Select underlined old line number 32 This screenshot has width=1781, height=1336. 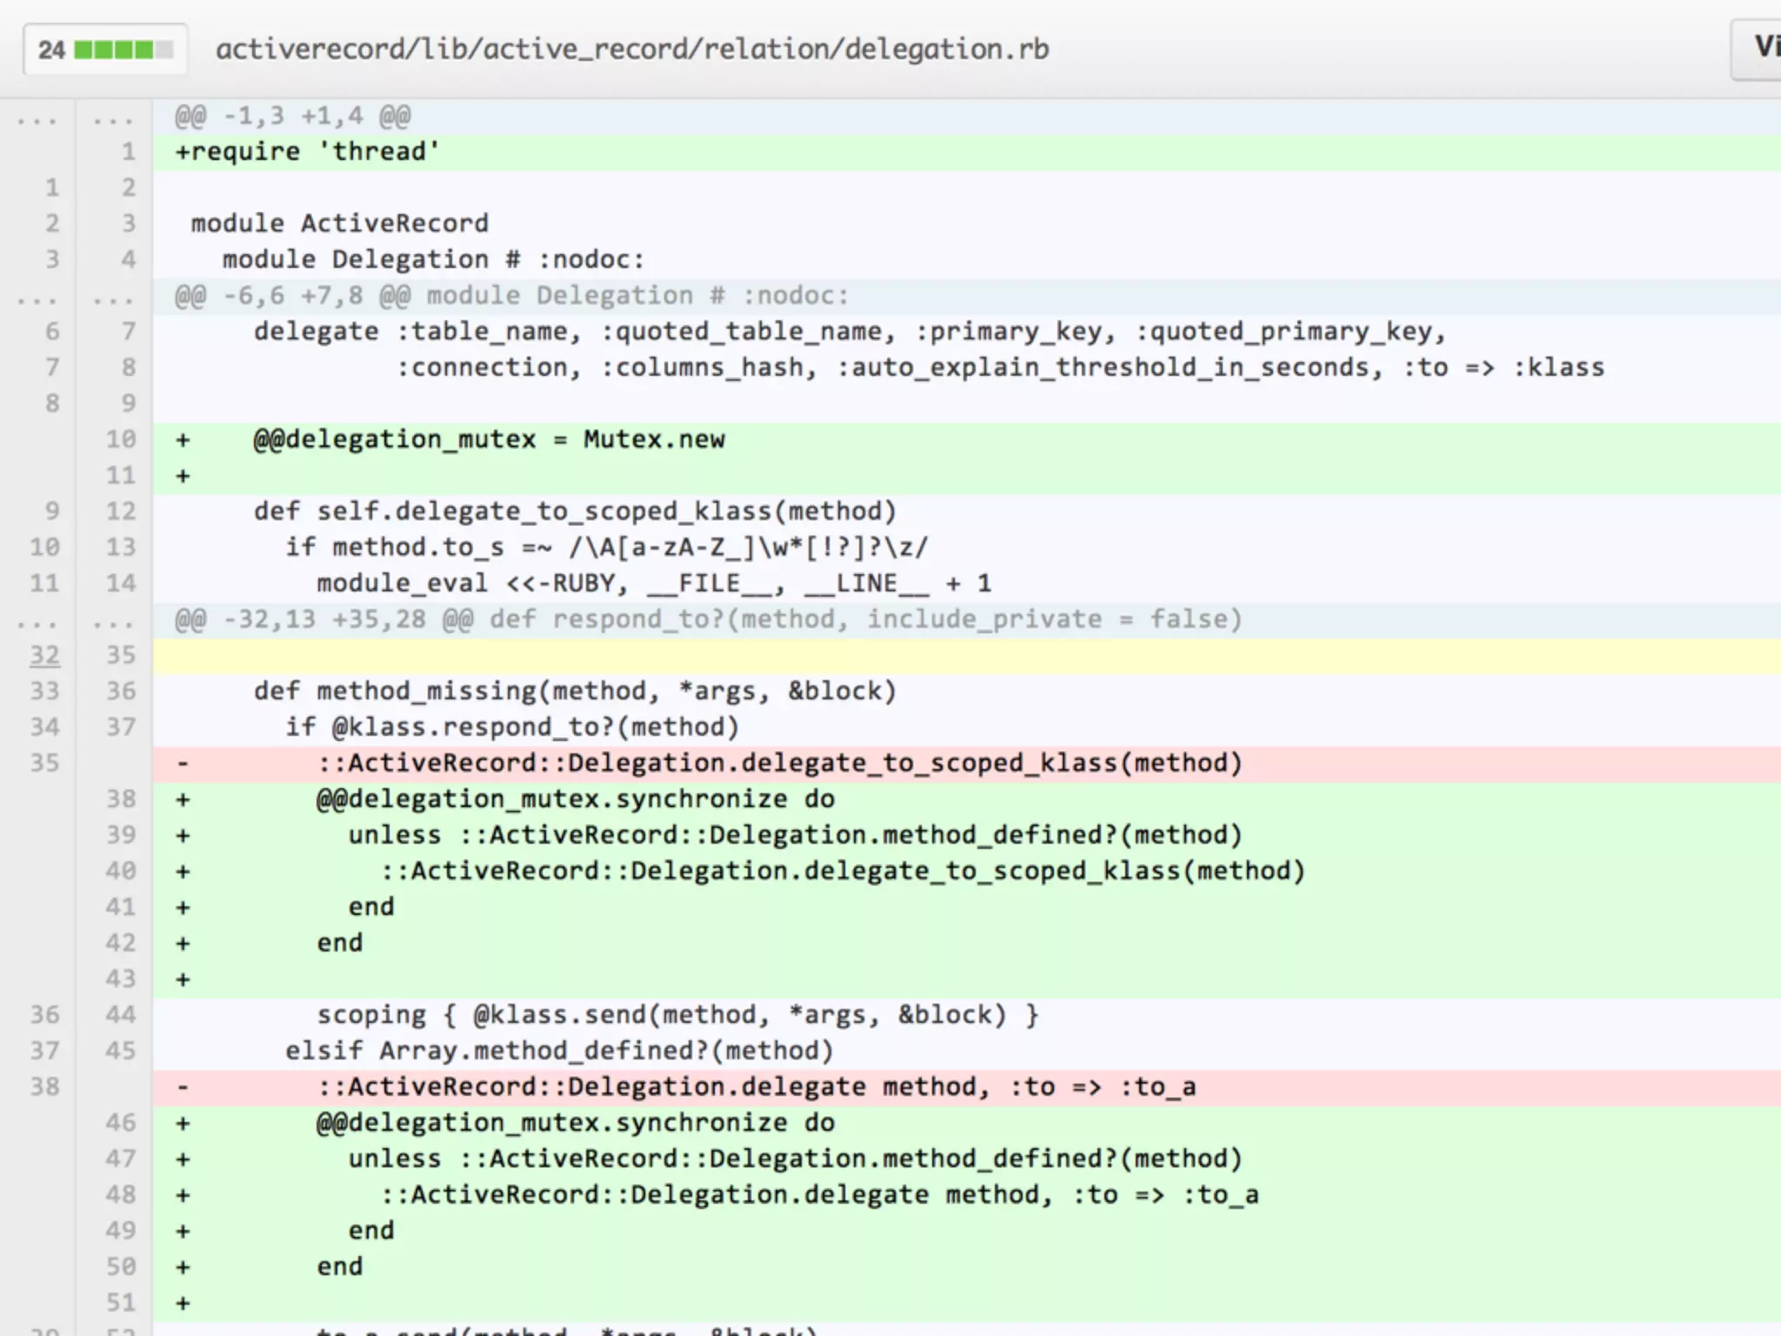[x=45, y=655]
